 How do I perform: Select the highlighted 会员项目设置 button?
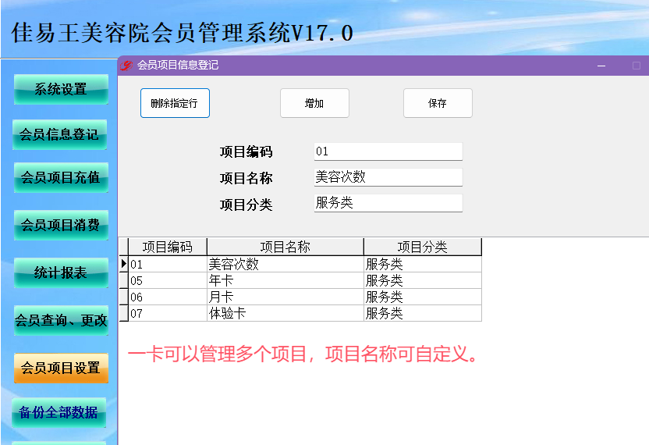(61, 368)
